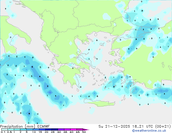172x133 pixels.
Task: Click the '(00+21)' forecast offset text
Action: pos(163,126)
